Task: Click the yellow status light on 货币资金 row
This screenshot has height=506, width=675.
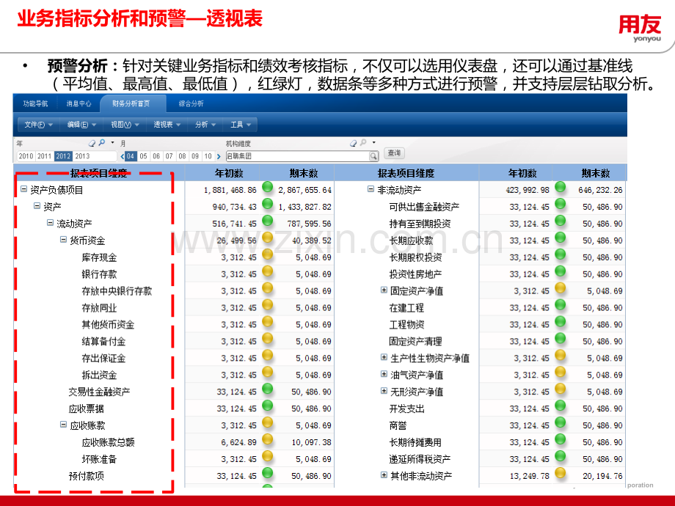Action: point(267,238)
